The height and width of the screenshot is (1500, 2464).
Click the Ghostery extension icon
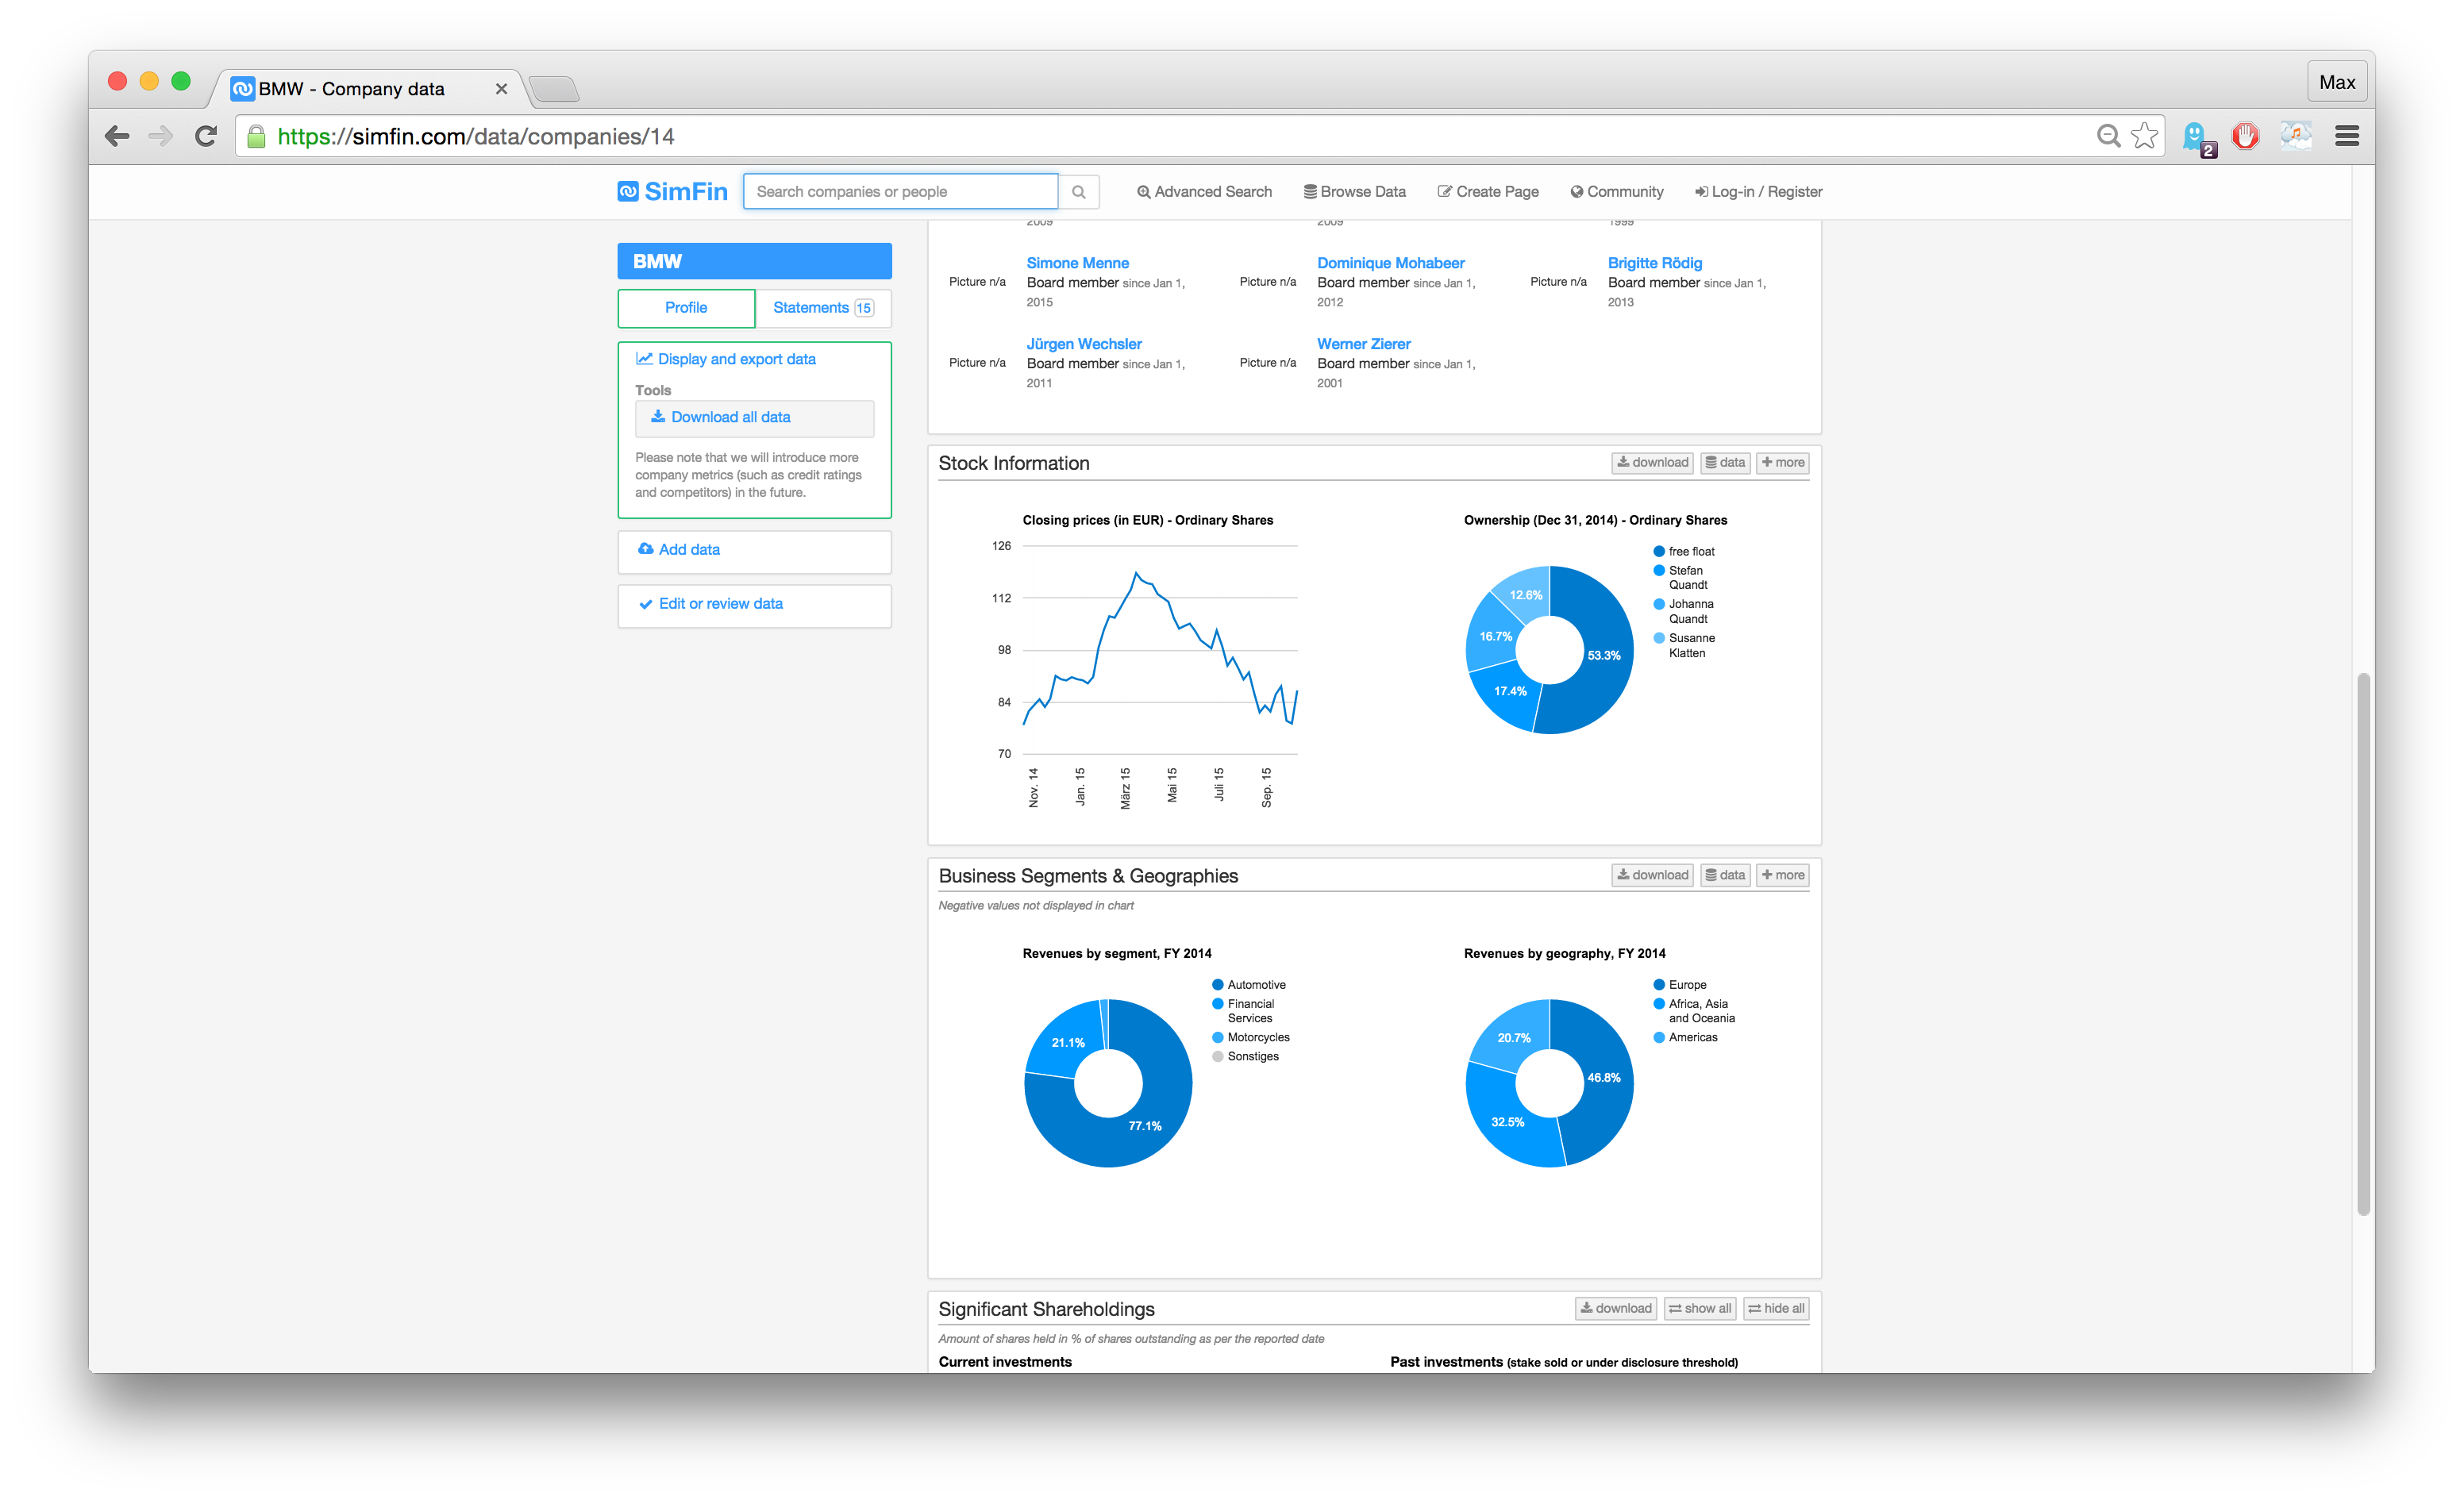[x=2195, y=136]
